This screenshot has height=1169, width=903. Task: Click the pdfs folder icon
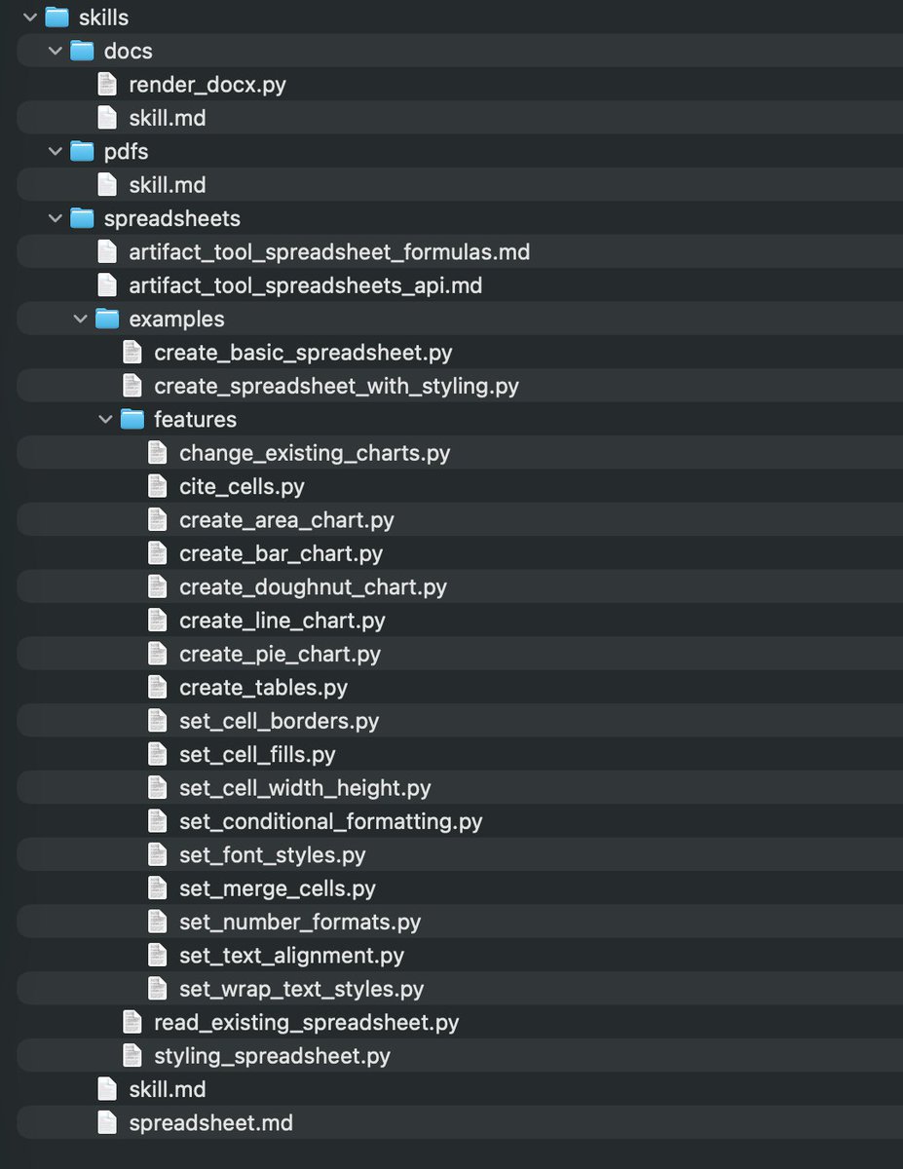coord(82,151)
